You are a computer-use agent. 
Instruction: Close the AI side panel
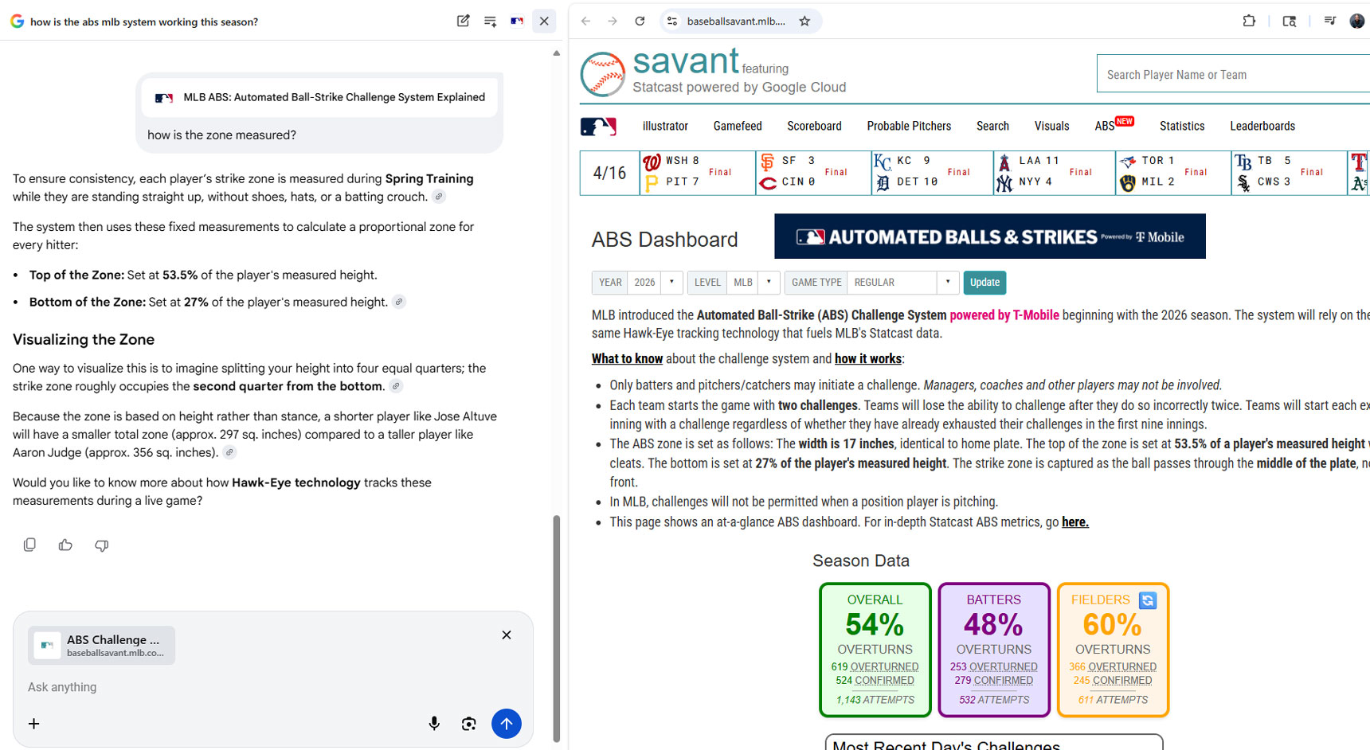tap(544, 21)
